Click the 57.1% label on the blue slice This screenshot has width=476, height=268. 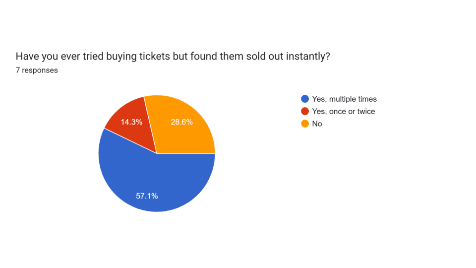pos(147,196)
